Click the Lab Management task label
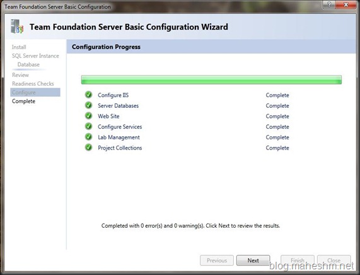The image size is (360, 275). (x=119, y=137)
